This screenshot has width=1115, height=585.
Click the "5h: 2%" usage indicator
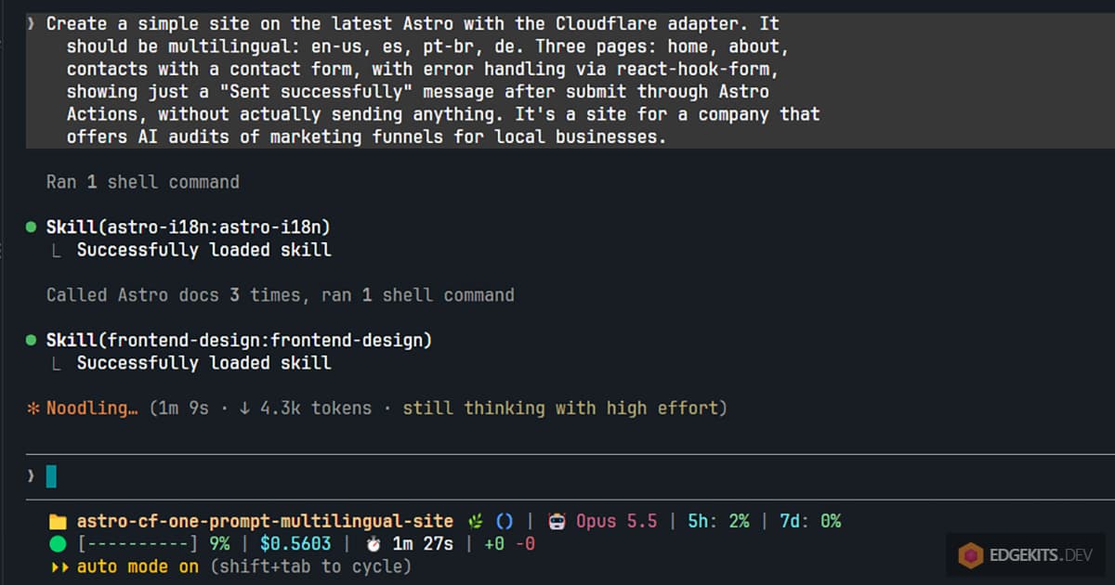tap(718, 522)
